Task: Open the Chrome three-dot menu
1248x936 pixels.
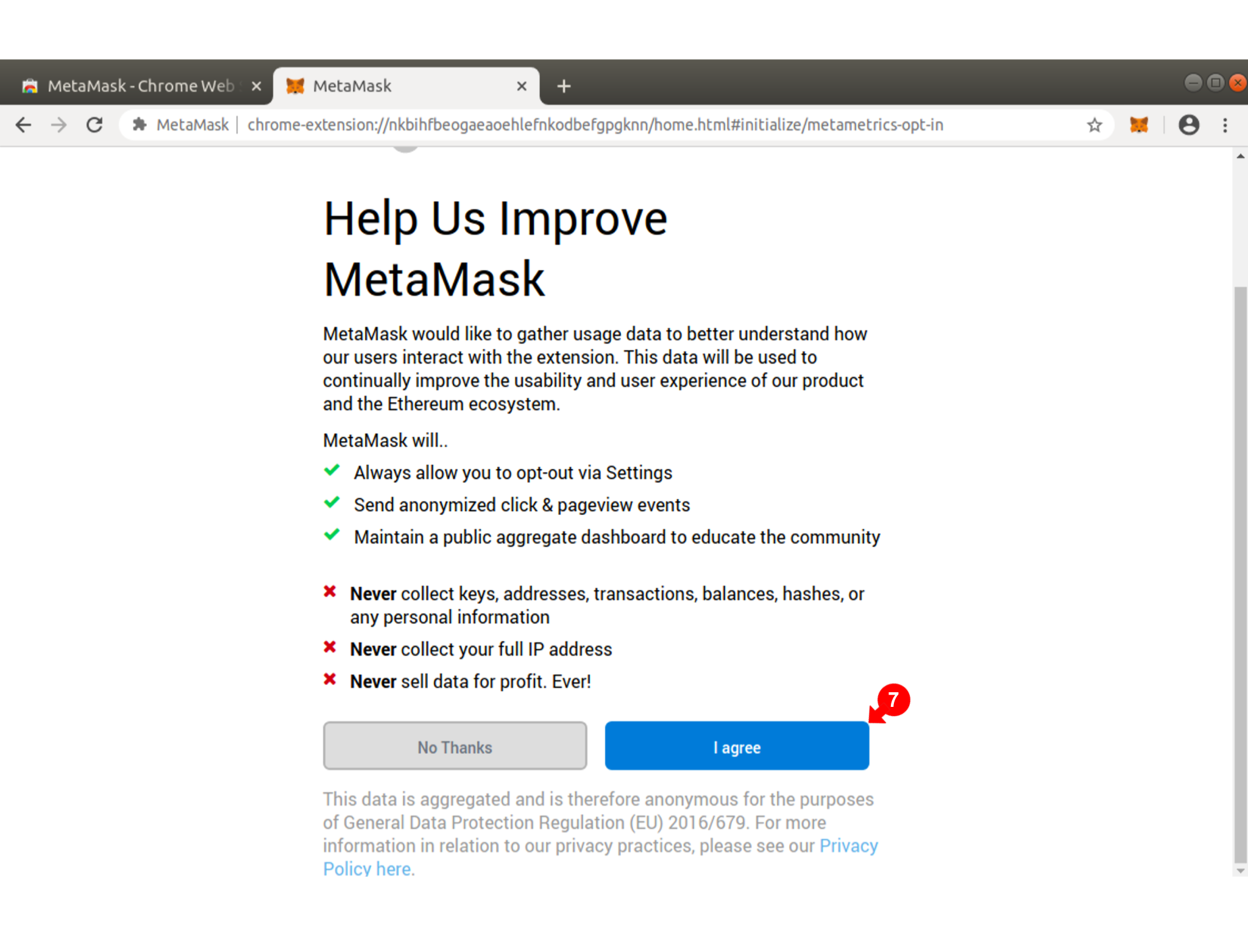Action: pyautogui.click(x=1225, y=125)
